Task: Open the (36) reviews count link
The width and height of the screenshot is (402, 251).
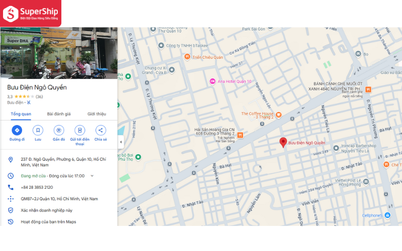Action: click(39, 96)
